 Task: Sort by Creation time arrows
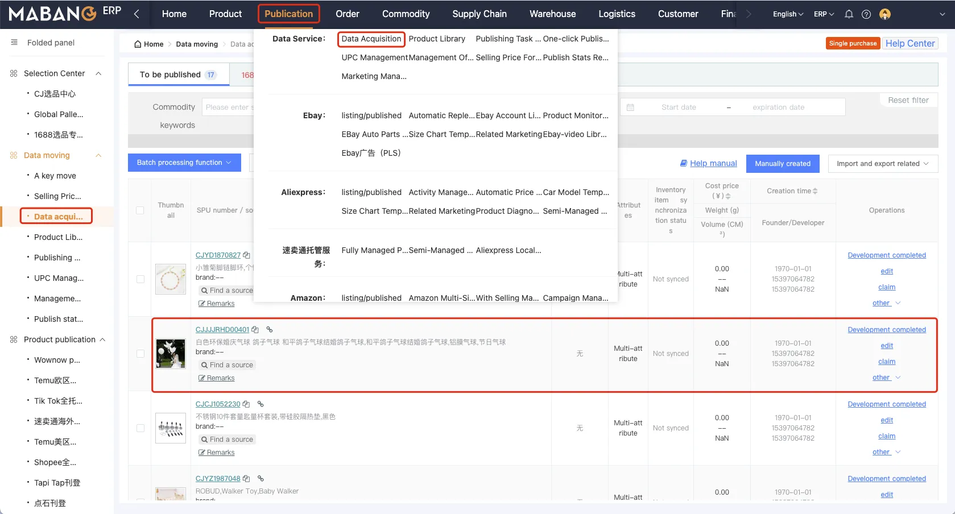click(x=815, y=191)
